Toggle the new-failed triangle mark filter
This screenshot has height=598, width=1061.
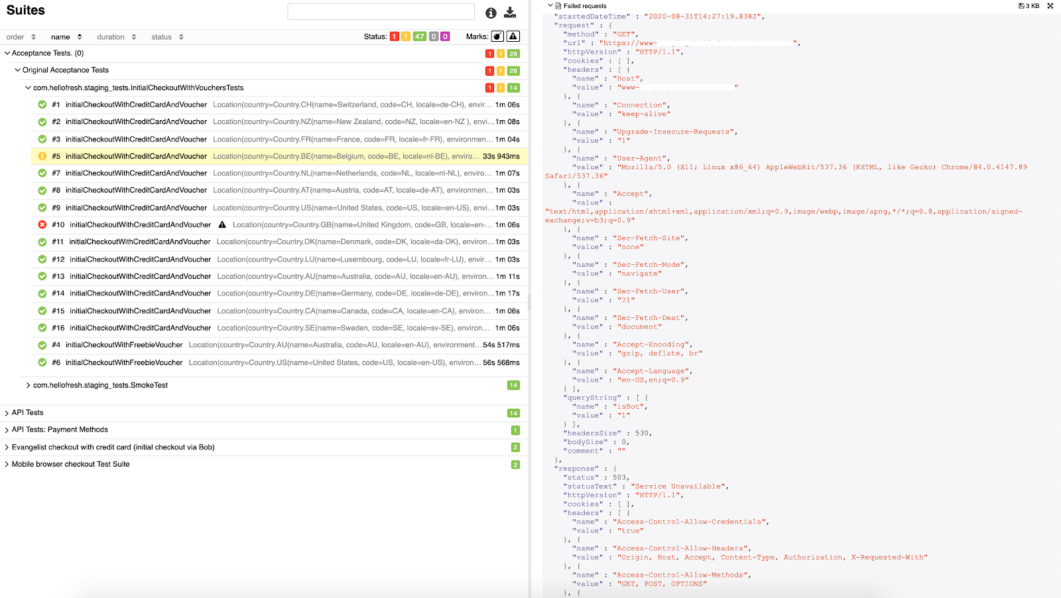pos(513,37)
